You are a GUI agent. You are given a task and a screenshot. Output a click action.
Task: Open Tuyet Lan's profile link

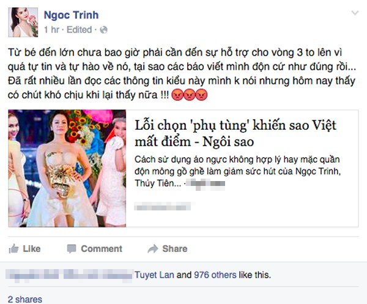click(154, 275)
